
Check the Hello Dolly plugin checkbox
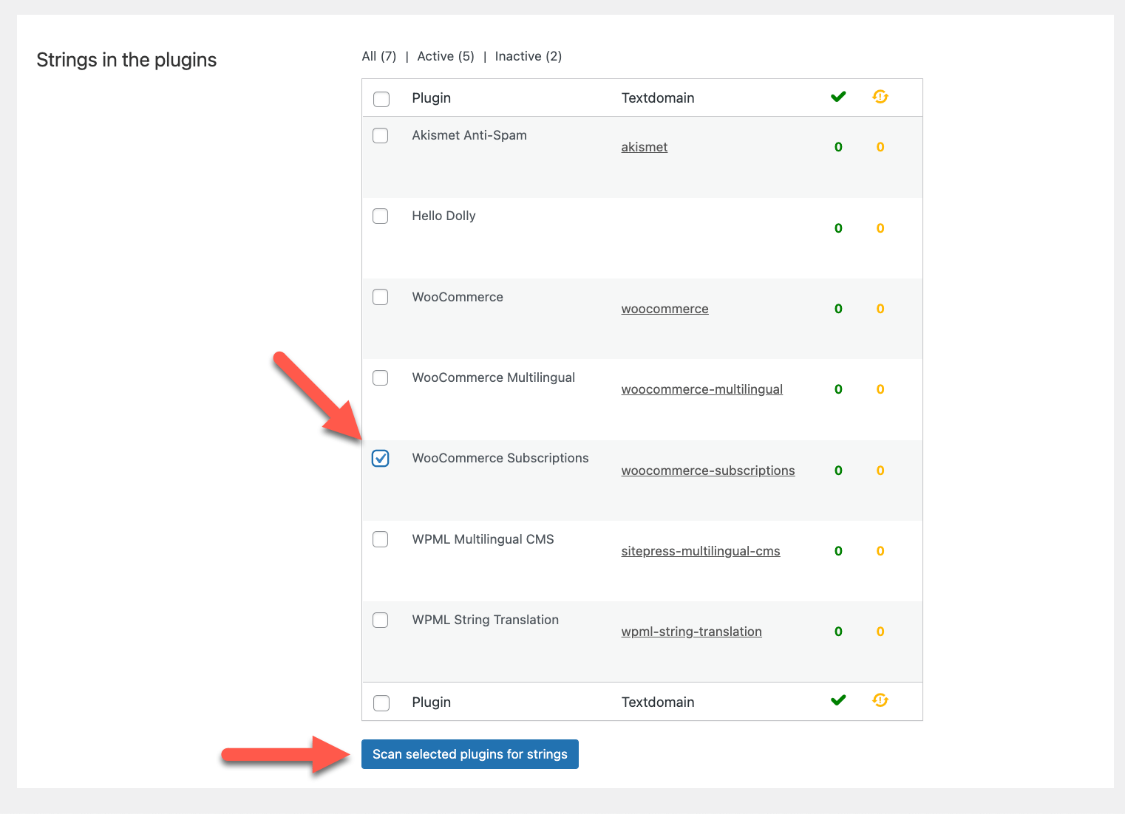click(x=381, y=216)
